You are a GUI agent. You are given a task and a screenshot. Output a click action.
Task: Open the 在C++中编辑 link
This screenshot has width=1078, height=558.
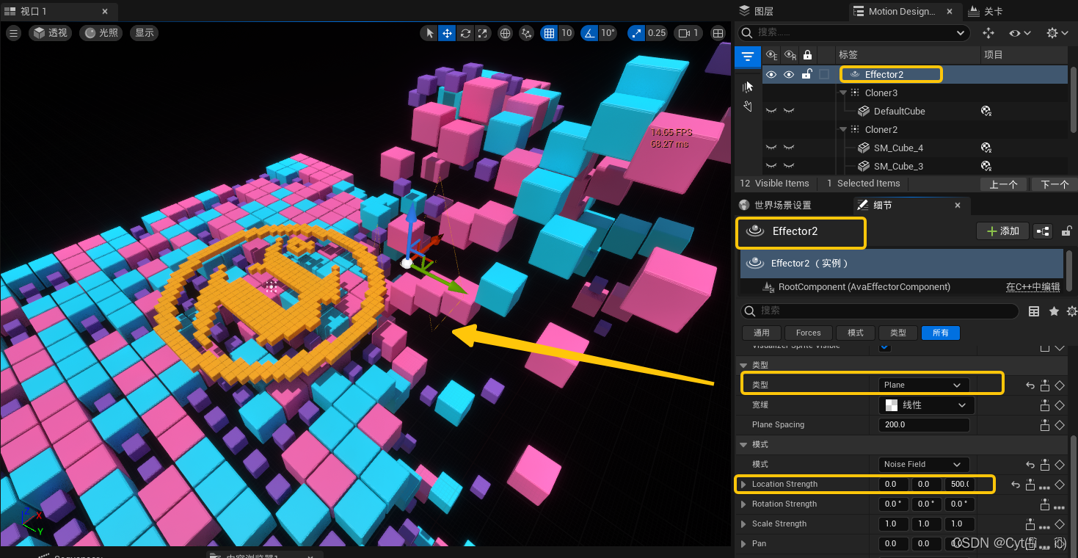(x=1033, y=287)
